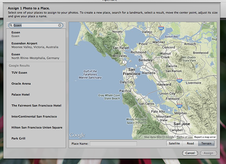Click Brentwood label on the map
This screenshot has width=226, height=164.
(200, 53)
